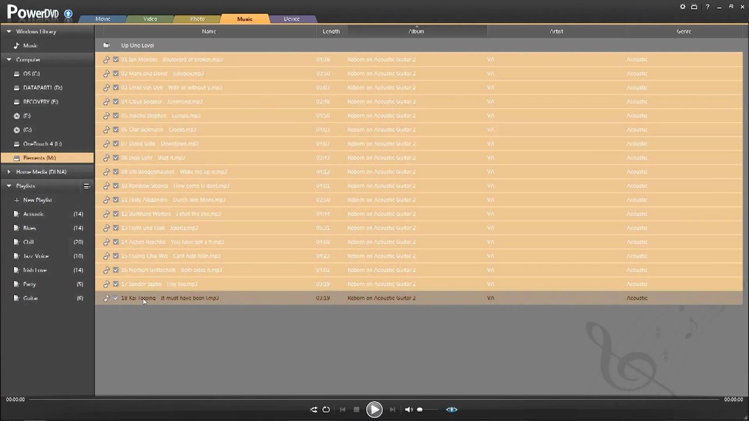Click the playback seek bar

pos(374,399)
